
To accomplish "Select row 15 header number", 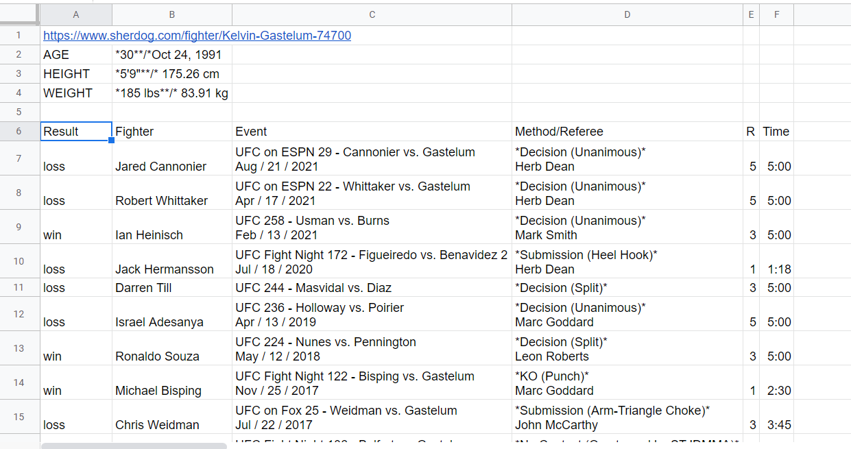I will [19, 417].
